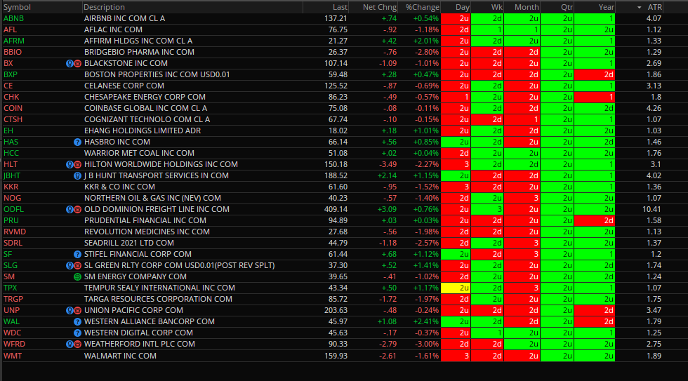Click the HAS green Day cell

tap(456, 142)
